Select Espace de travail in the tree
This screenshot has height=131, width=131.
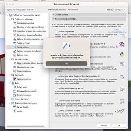[22, 99]
